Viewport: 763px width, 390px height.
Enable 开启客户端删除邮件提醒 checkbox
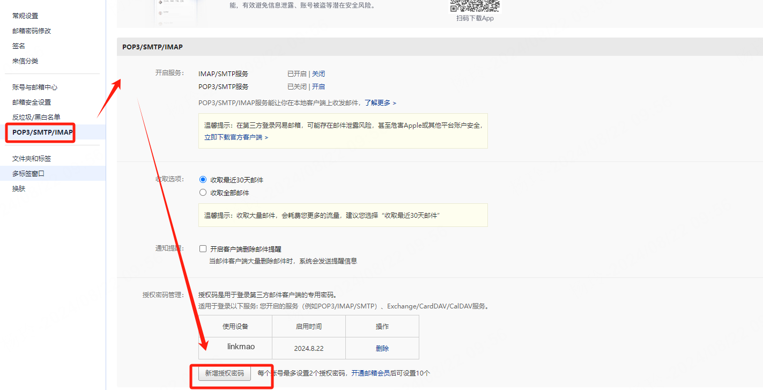tap(203, 249)
